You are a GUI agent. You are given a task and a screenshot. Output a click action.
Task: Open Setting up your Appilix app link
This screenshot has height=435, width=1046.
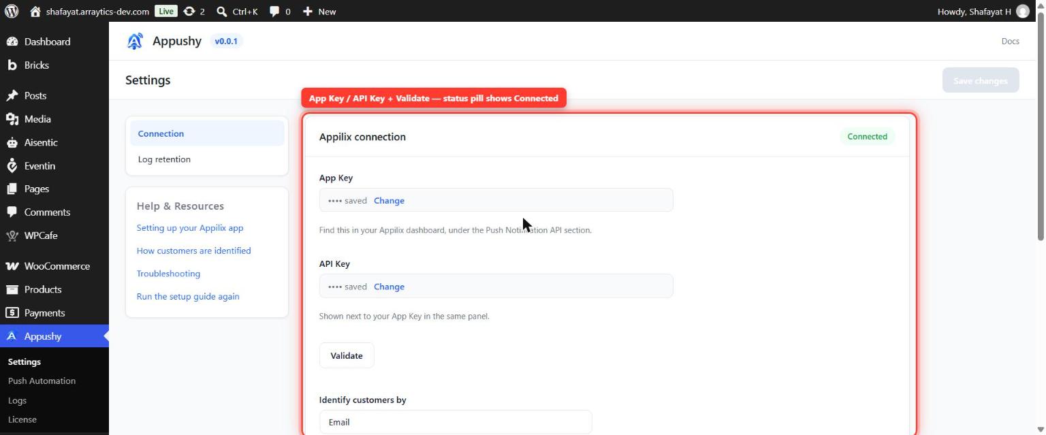click(190, 228)
